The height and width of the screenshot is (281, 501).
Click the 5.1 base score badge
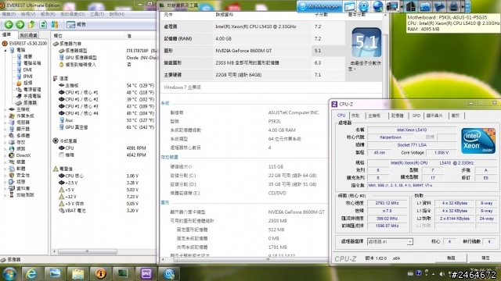[366, 42]
